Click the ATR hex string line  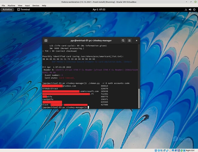[68, 59]
